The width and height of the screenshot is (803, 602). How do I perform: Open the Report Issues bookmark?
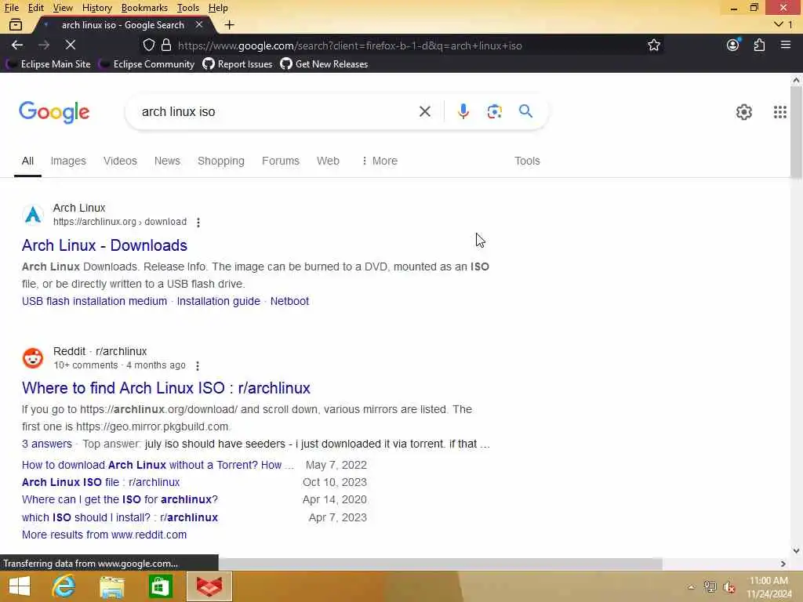[x=238, y=64]
